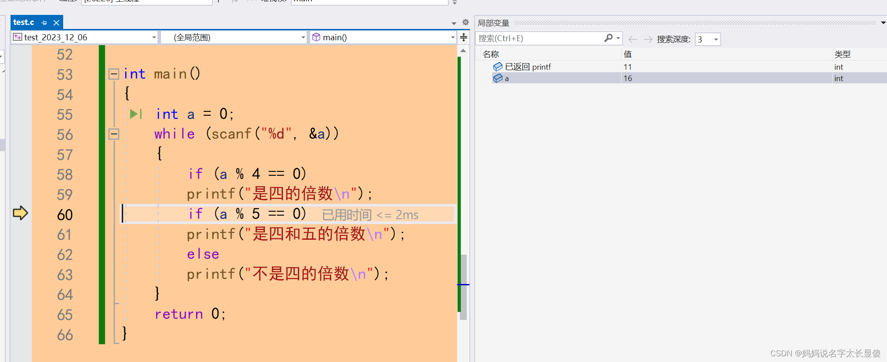887x362 pixels.
Task: Open the 搜索深度 depth dropdown
Action: [708, 39]
